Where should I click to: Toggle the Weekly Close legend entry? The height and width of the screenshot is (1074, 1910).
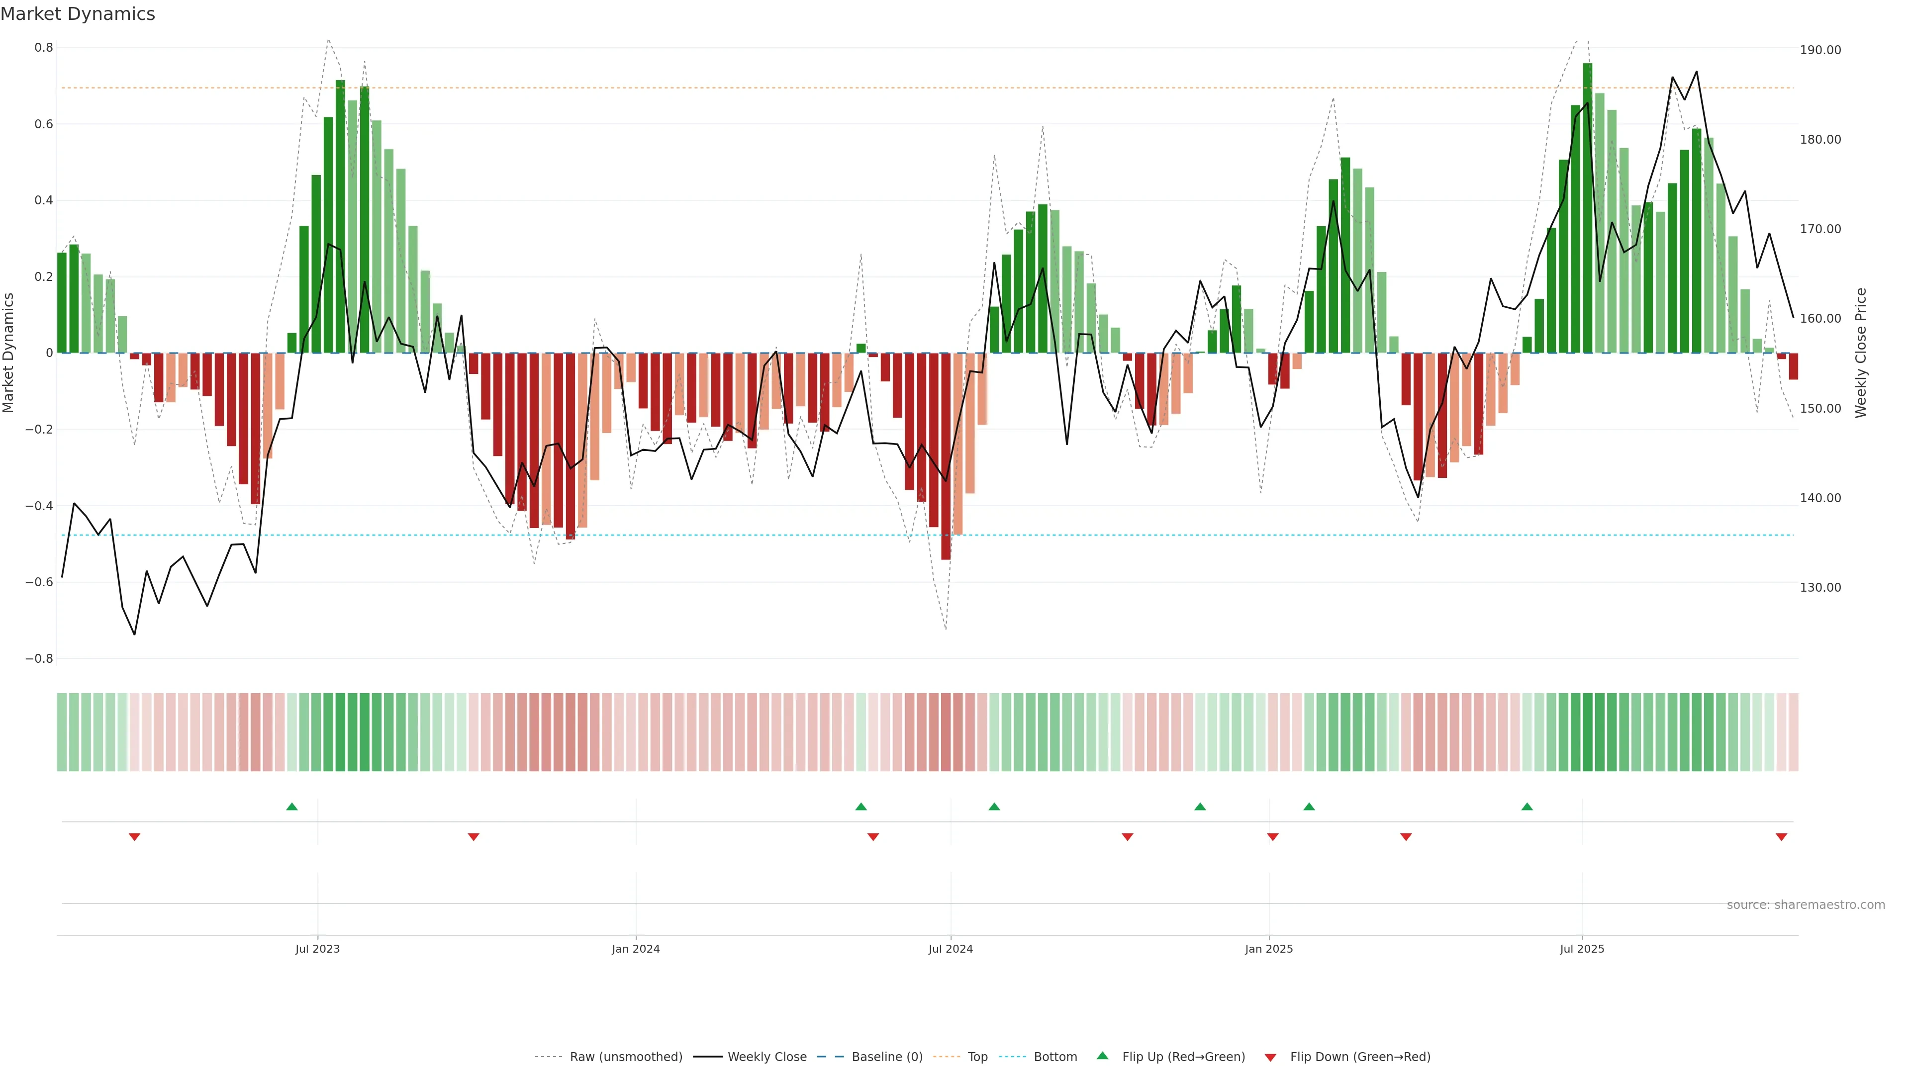(766, 1057)
